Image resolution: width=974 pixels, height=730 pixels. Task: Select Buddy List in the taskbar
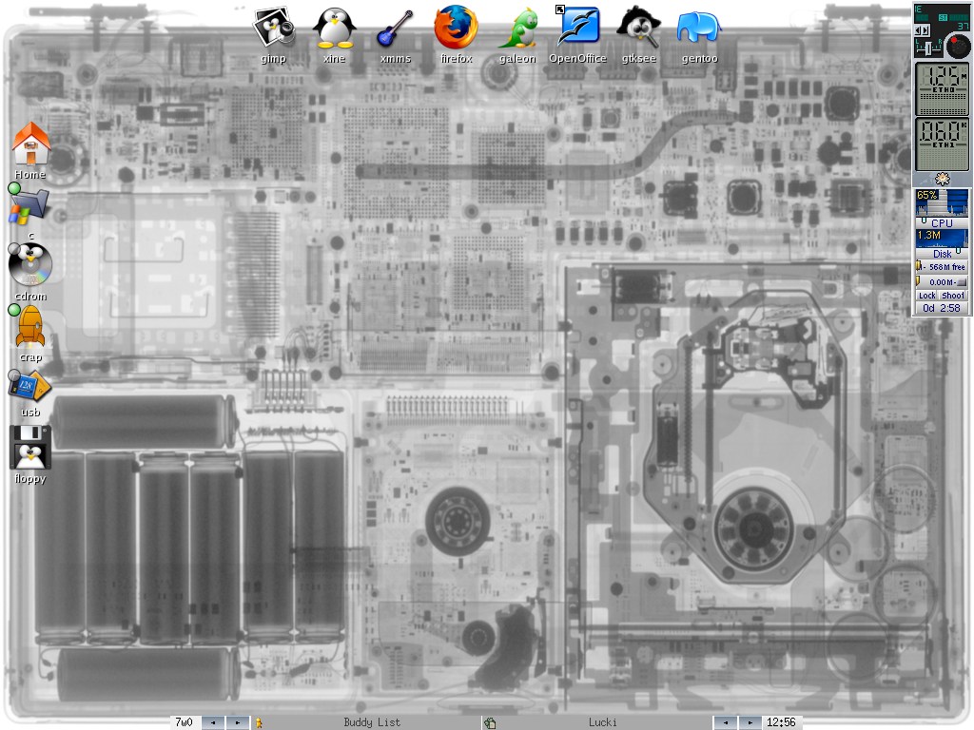click(x=371, y=722)
